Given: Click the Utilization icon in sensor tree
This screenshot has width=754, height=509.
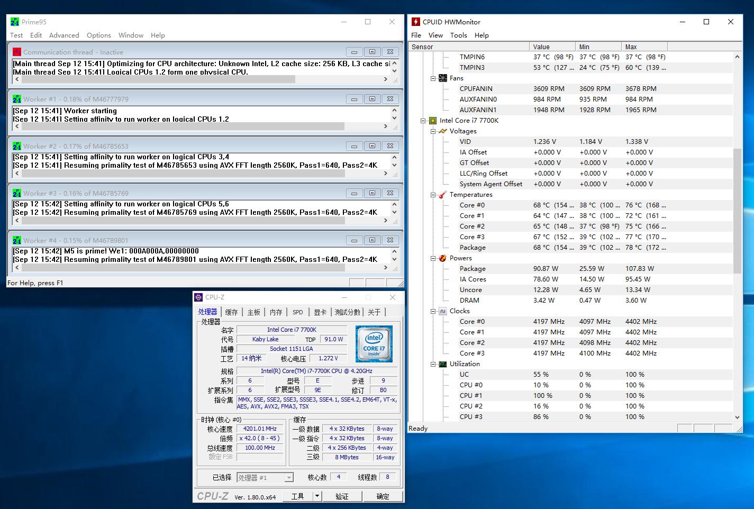Looking at the screenshot, I should click(443, 364).
